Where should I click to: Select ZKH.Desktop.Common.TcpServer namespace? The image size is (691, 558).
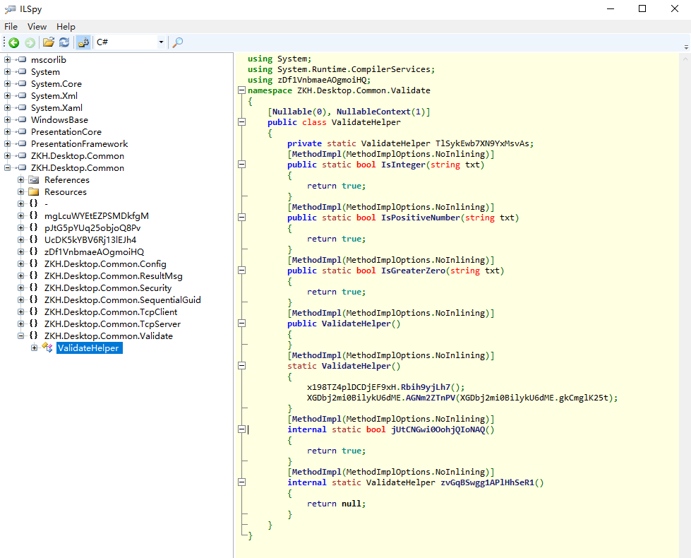(x=112, y=323)
